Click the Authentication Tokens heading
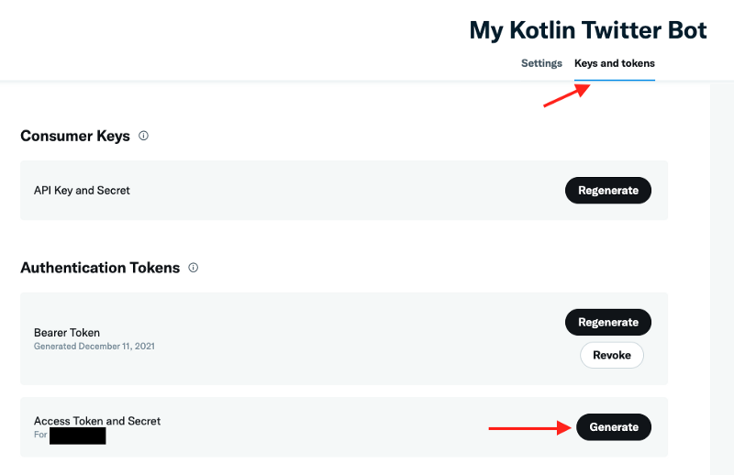Screen dimensions: 734x475 point(100,268)
